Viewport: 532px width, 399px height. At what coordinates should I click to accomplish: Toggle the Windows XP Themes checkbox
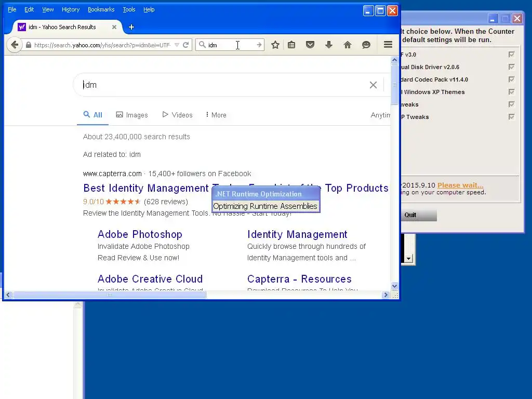(x=511, y=92)
